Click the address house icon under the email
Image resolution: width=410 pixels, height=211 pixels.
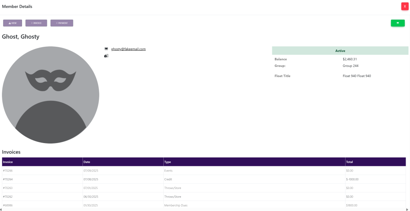point(106,56)
